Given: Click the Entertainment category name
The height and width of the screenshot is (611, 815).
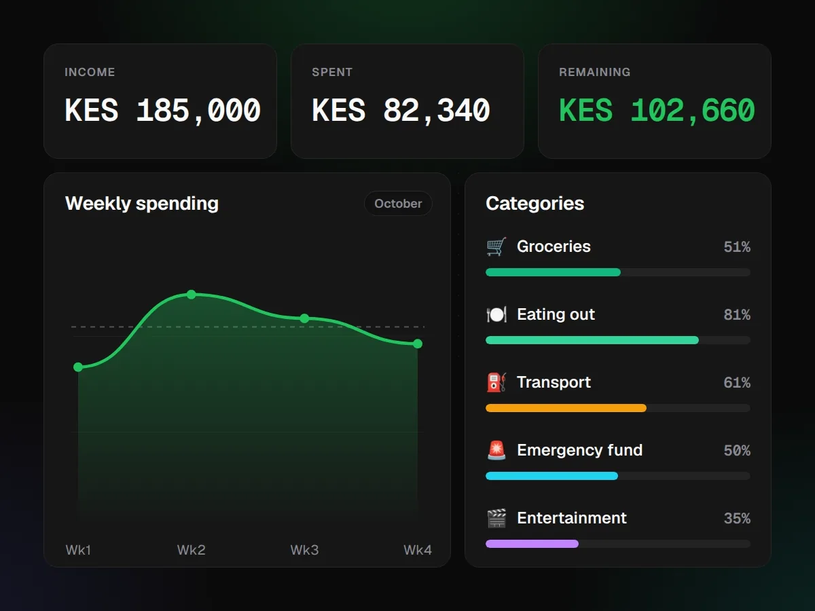Looking at the screenshot, I should 572,518.
